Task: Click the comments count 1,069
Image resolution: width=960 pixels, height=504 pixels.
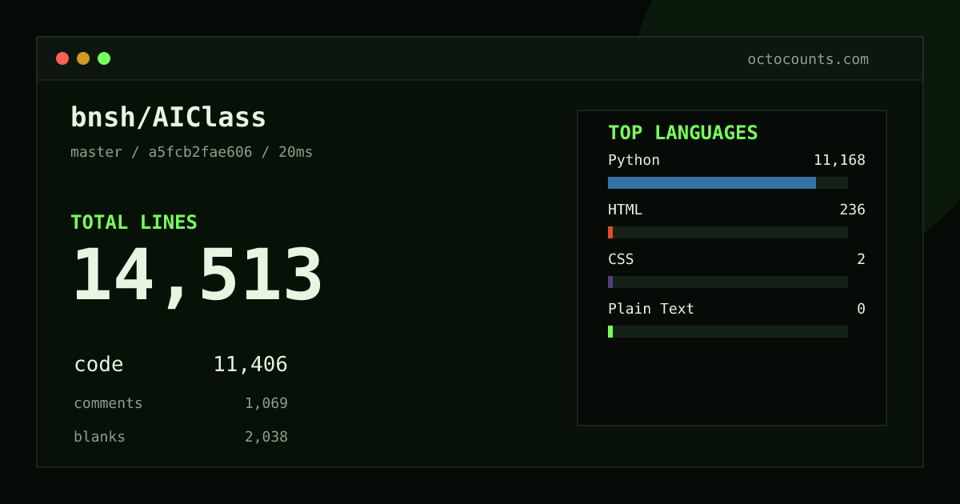Action: (x=266, y=403)
